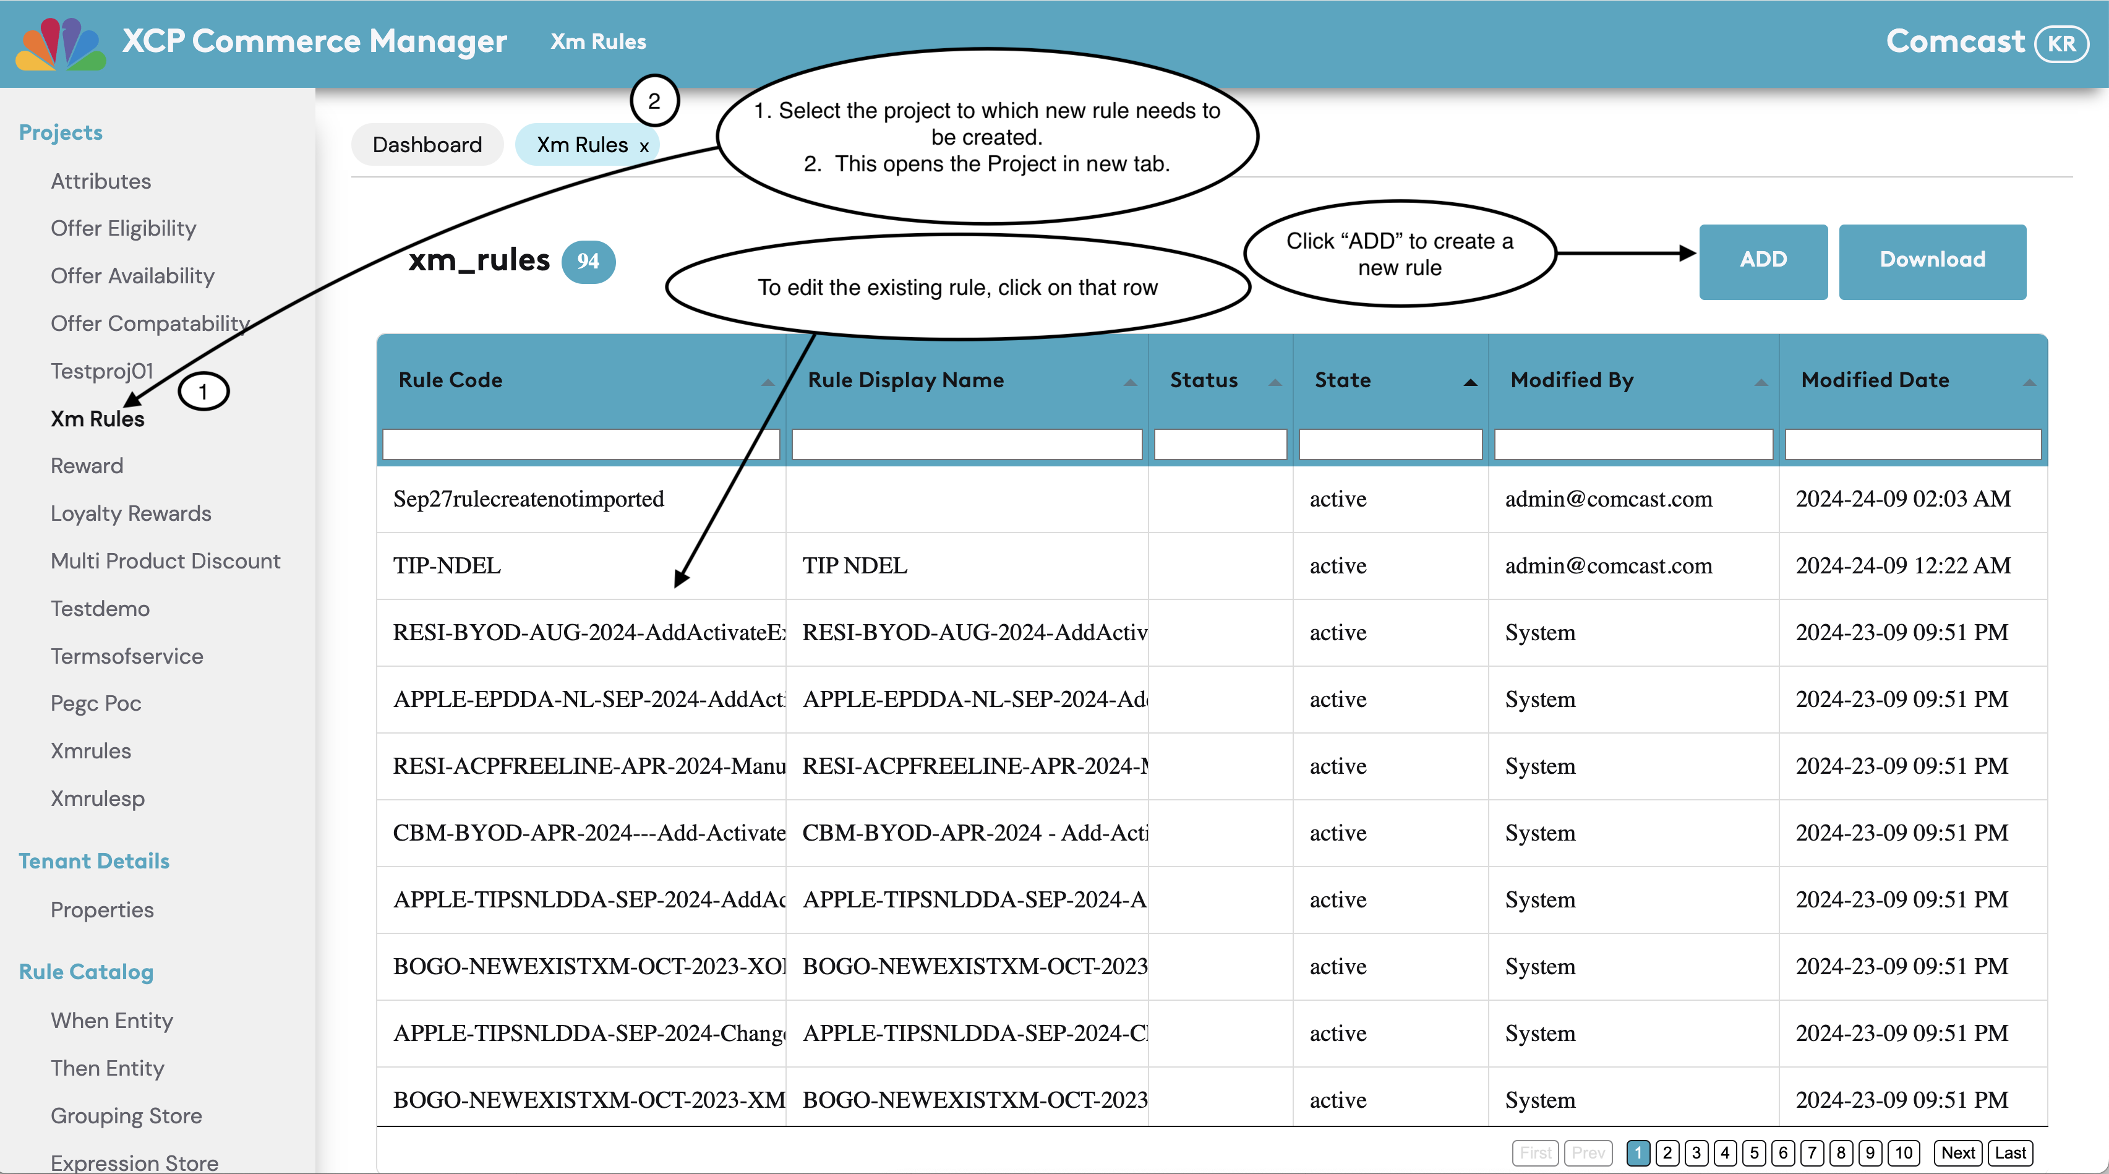The height and width of the screenshot is (1174, 2109).
Task: Open the APPLE-TIPSNLDDA-SEP-2024-Chang rule row
Action: 1212,1033
